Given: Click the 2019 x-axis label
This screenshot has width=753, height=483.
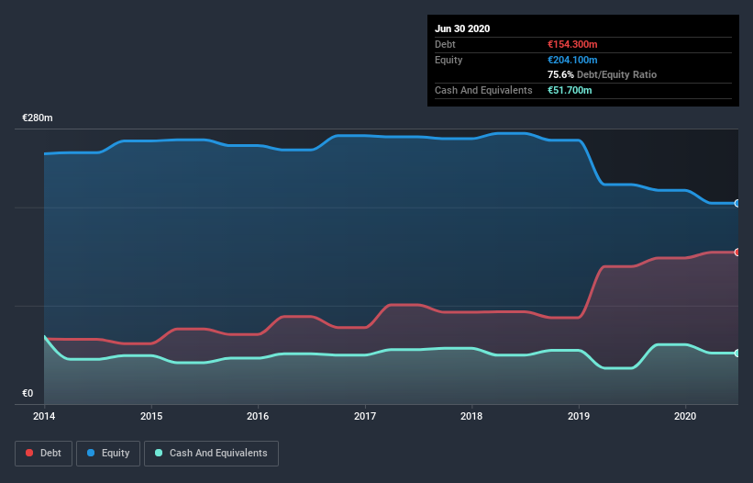Looking at the screenshot, I should (x=579, y=416).
